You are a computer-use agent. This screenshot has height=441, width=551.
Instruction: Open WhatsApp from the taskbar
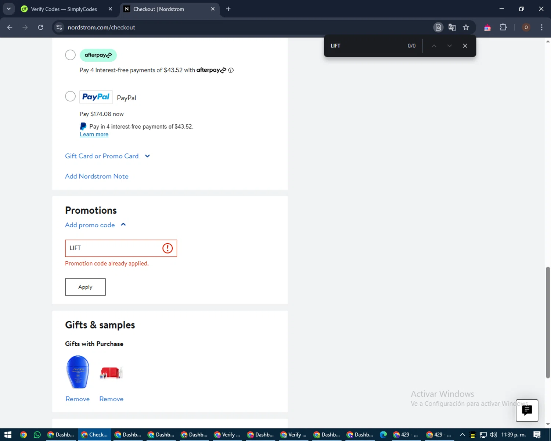(37, 435)
